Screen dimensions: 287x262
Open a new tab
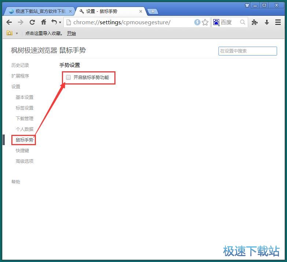(x=152, y=11)
